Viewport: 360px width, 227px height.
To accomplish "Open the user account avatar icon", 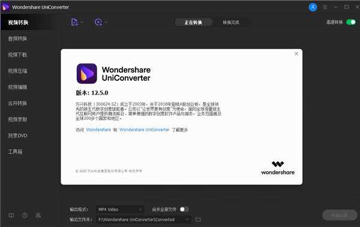I will [313, 7].
